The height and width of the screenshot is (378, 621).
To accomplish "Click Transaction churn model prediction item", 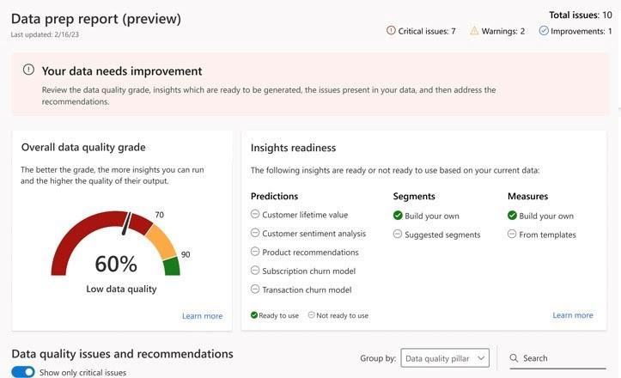I will click(307, 290).
